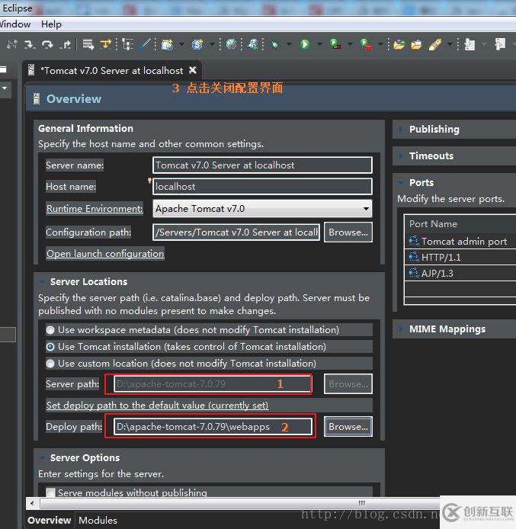Open the Runtime Environment combo box
This screenshot has height=529, width=516.
click(x=262, y=209)
